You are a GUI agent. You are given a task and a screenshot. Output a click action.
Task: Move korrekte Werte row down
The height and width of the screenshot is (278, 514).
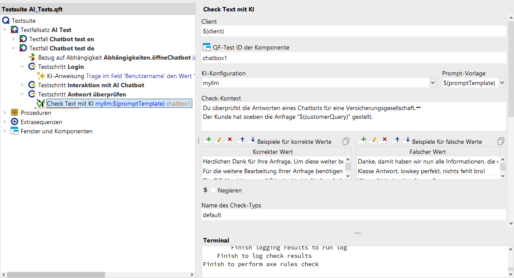pyautogui.click(x=252, y=140)
